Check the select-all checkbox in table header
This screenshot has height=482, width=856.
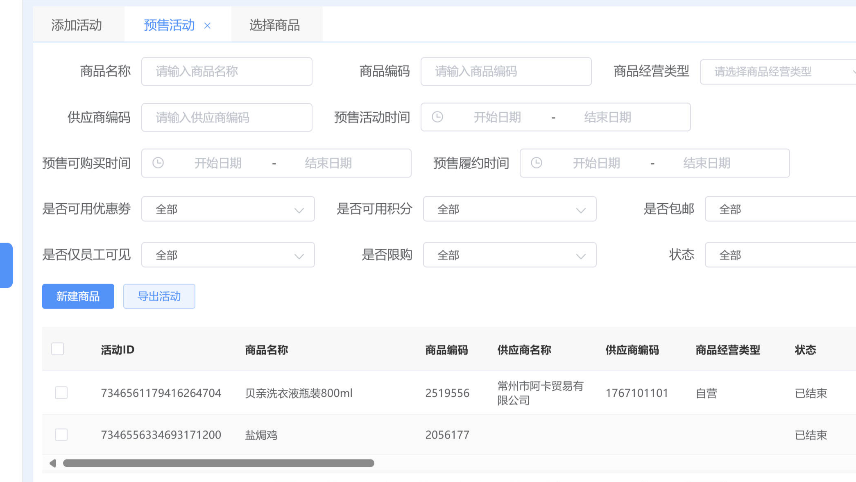point(57,349)
